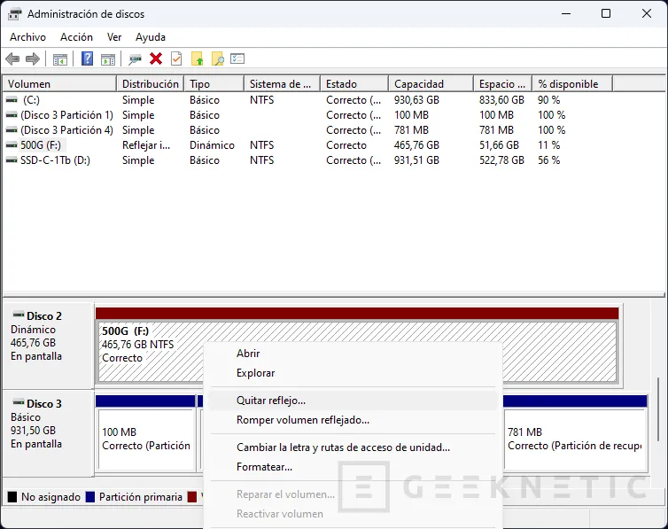Click the checkmark properties toolbar icon
668x529 pixels.
coord(176,58)
